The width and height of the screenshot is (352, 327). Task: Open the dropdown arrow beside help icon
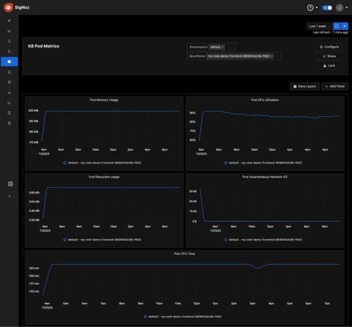tap(316, 8)
